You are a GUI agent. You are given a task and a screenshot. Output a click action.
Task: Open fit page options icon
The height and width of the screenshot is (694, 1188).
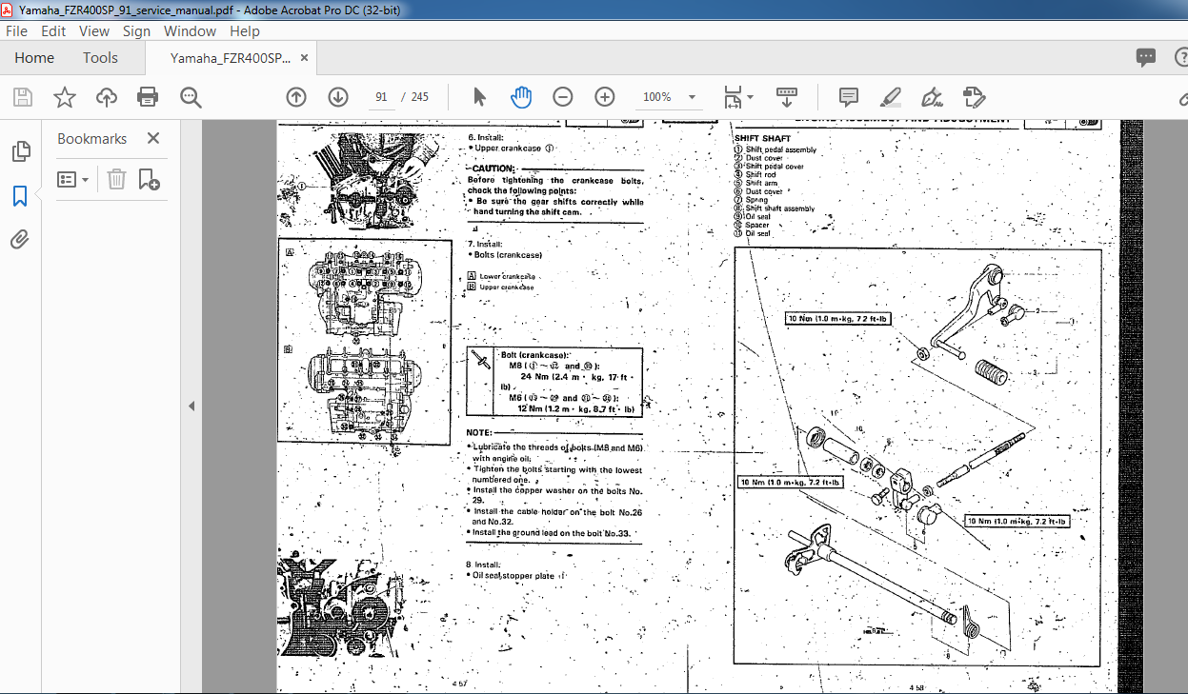[737, 97]
